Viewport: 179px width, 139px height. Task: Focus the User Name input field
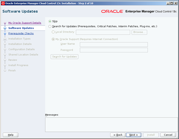114,44
